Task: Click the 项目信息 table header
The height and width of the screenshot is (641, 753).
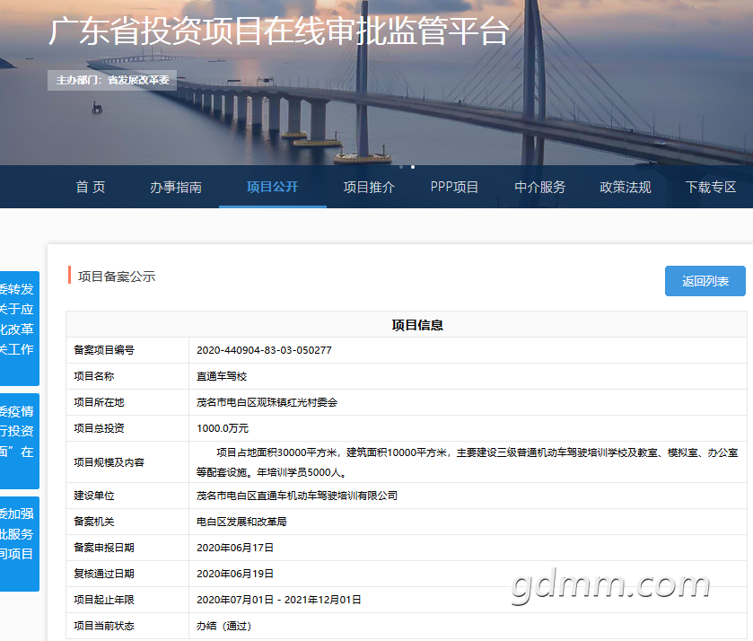Action: tap(417, 325)
